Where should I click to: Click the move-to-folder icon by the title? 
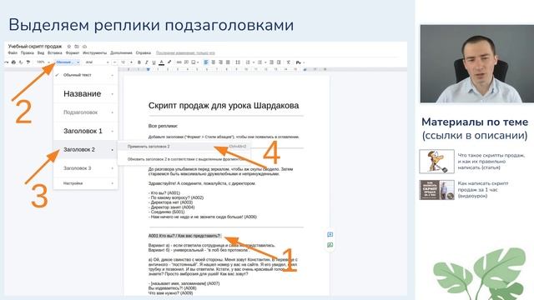point(77,47)
